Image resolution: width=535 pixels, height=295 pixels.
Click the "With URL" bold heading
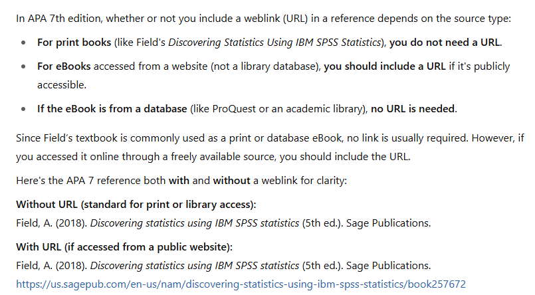point(124,247)
